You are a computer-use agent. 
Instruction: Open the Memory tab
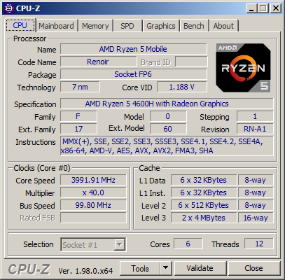[95, 26]
